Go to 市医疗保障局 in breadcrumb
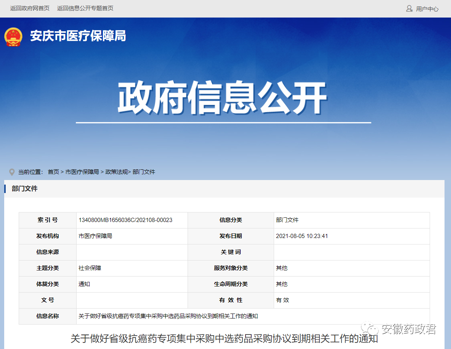Image resolution: width=451 pixels, height=349 pixels. [x=82, y=172]
